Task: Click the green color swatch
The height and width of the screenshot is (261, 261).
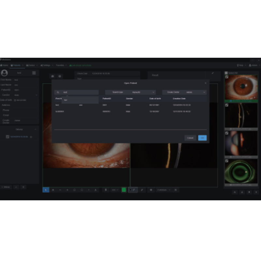Action: (x=125, y=190)
